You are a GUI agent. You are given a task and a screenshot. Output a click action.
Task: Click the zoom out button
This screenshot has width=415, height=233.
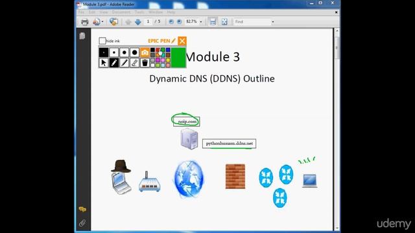pos(171,22)
